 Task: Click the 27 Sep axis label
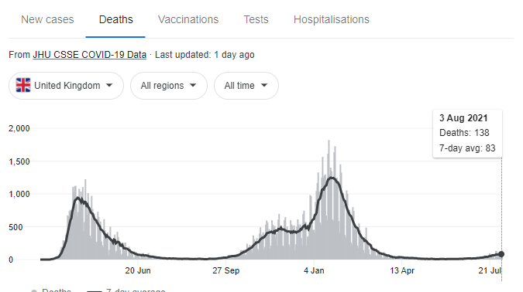[x=225, y=270]
